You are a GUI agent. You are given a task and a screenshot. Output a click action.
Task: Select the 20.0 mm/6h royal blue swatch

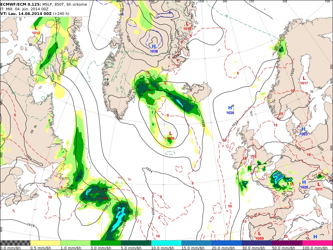(227, 243)
